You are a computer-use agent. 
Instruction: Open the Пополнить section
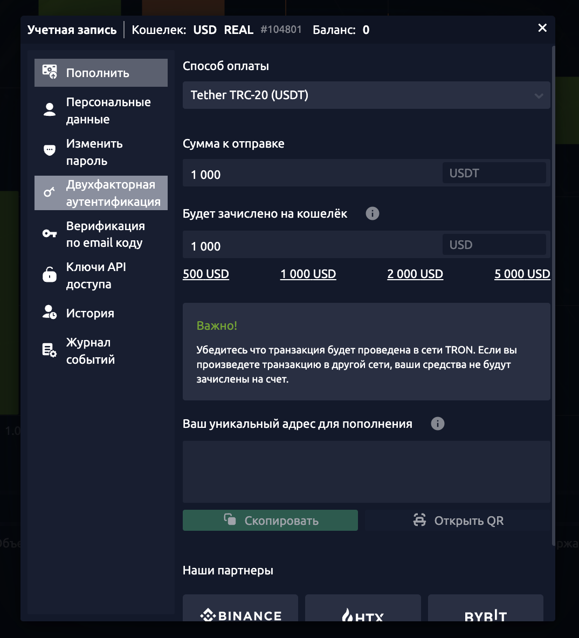tap(101, 73)
